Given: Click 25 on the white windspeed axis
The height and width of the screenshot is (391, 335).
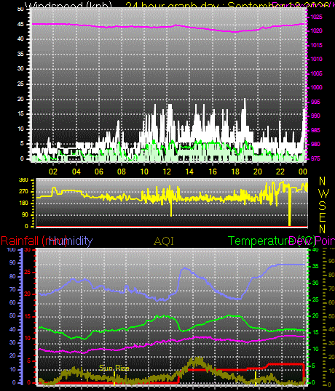Looking at the screenshot, I should click(20, 84).
